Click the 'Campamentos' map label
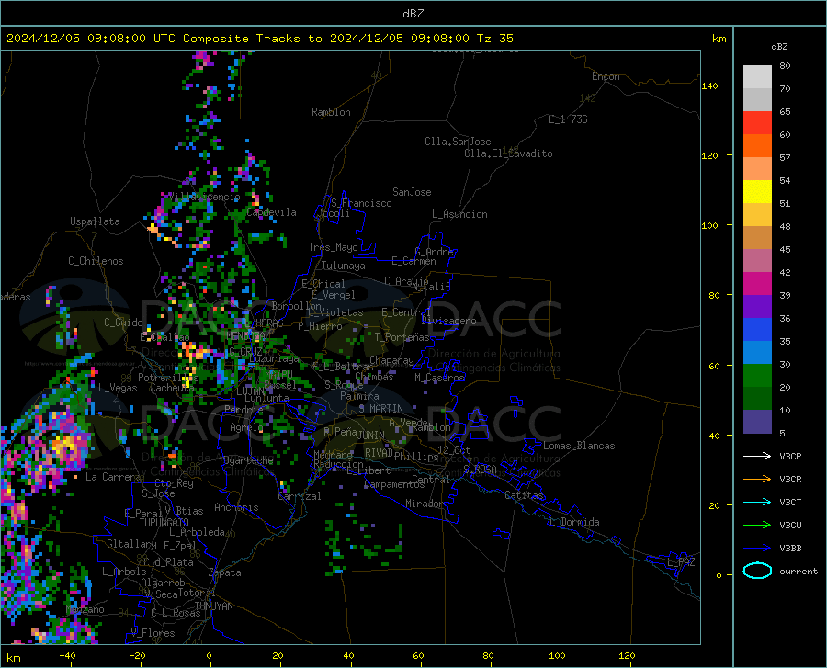The height and width of the screenshot is (668, 827). tap(394, 484)
